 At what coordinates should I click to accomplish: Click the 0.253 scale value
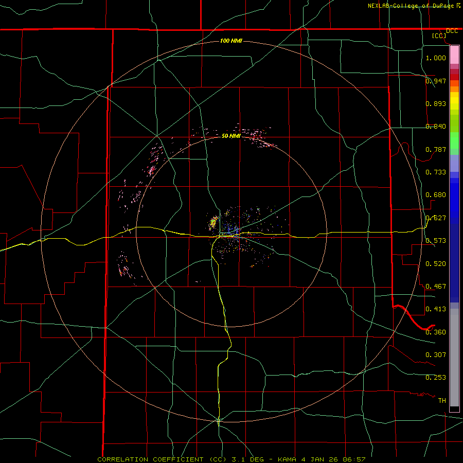pyautogui.click(x=436, y=378)
